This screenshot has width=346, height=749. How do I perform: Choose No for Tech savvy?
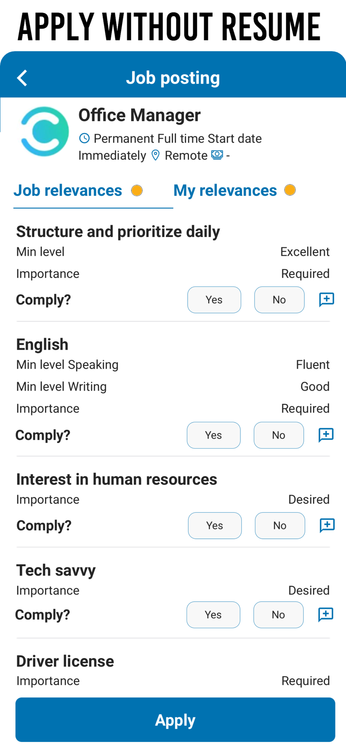click(278, 615)
